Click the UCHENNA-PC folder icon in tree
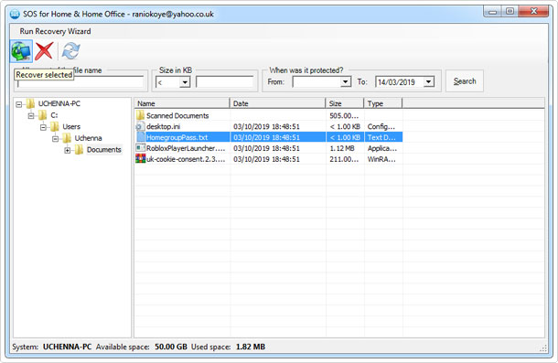558x363 pixels. pos(30,104)
